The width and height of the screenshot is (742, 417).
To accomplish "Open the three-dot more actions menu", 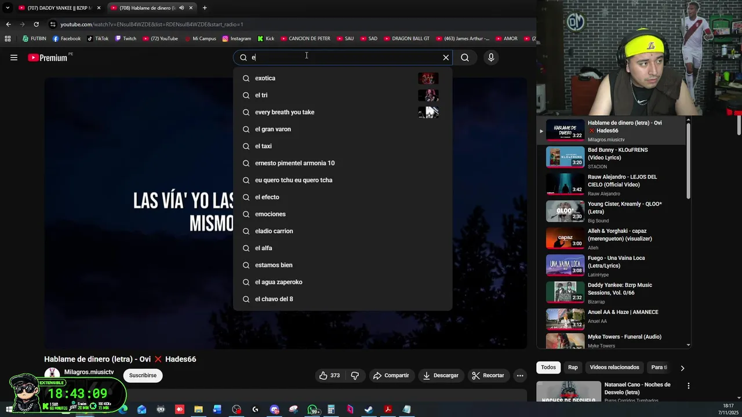I will 520,375.
